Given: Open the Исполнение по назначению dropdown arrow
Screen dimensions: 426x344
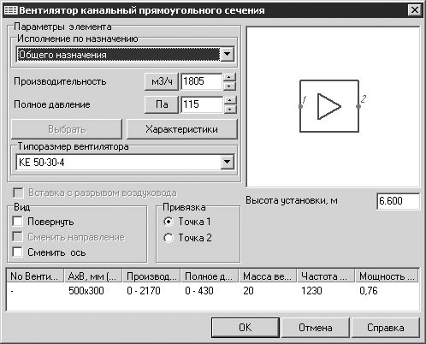Looking at the screenshot, I should (x=228, y=54).
